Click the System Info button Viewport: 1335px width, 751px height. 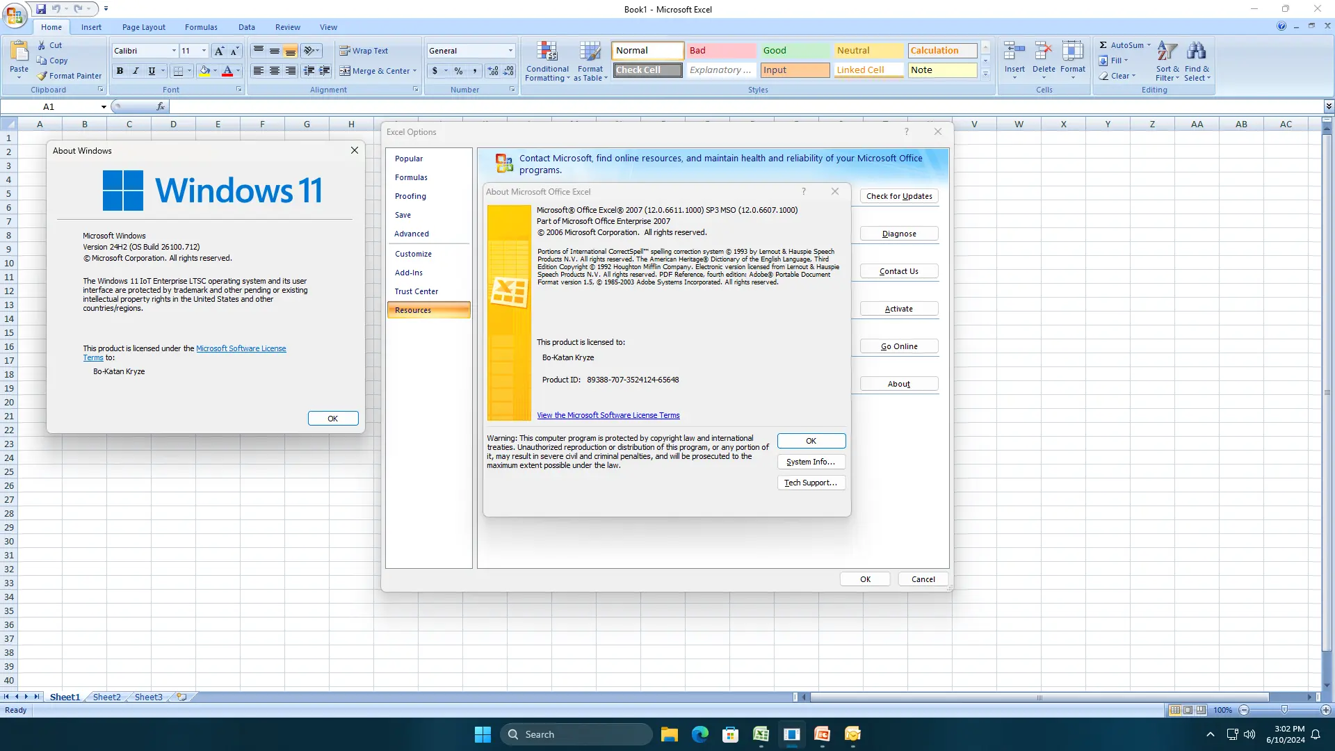811,462
